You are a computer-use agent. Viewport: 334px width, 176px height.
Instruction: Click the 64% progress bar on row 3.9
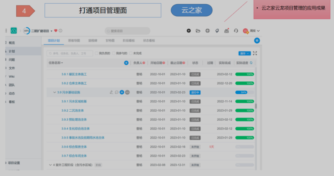coord(244,92)
